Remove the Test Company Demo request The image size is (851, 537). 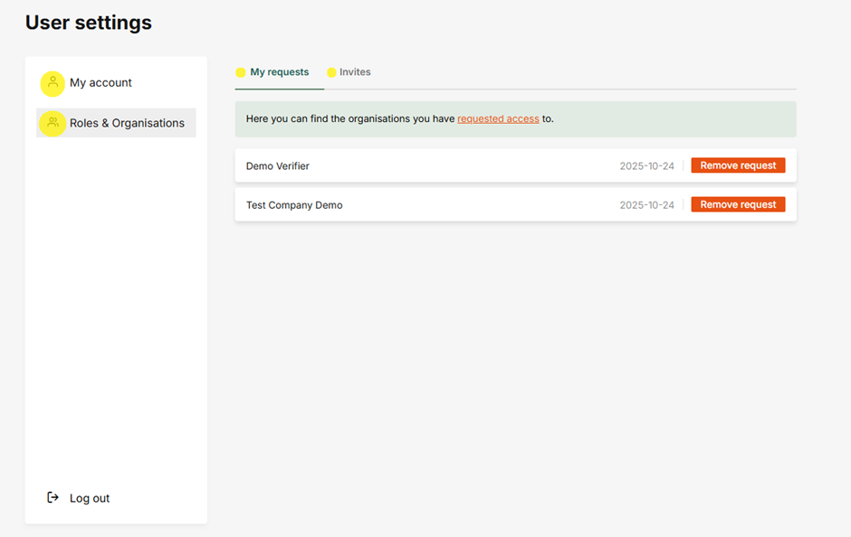(x=738, y=204)
